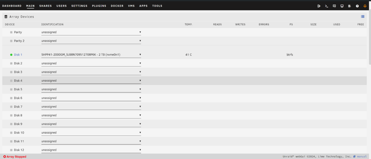Click the IDENTIFICATION column header
Viewport: 371px width, 159px height.
52,24
